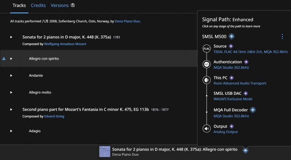Expand the Sonata for 2 pianos work
The height and width of the screenshot is (160, 291).
[11, 37]
